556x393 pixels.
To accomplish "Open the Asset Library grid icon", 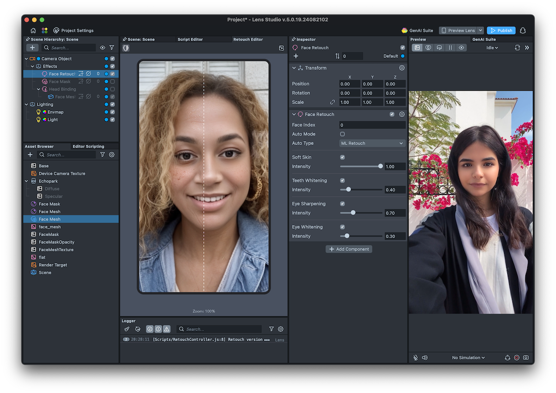I will 44,31.
